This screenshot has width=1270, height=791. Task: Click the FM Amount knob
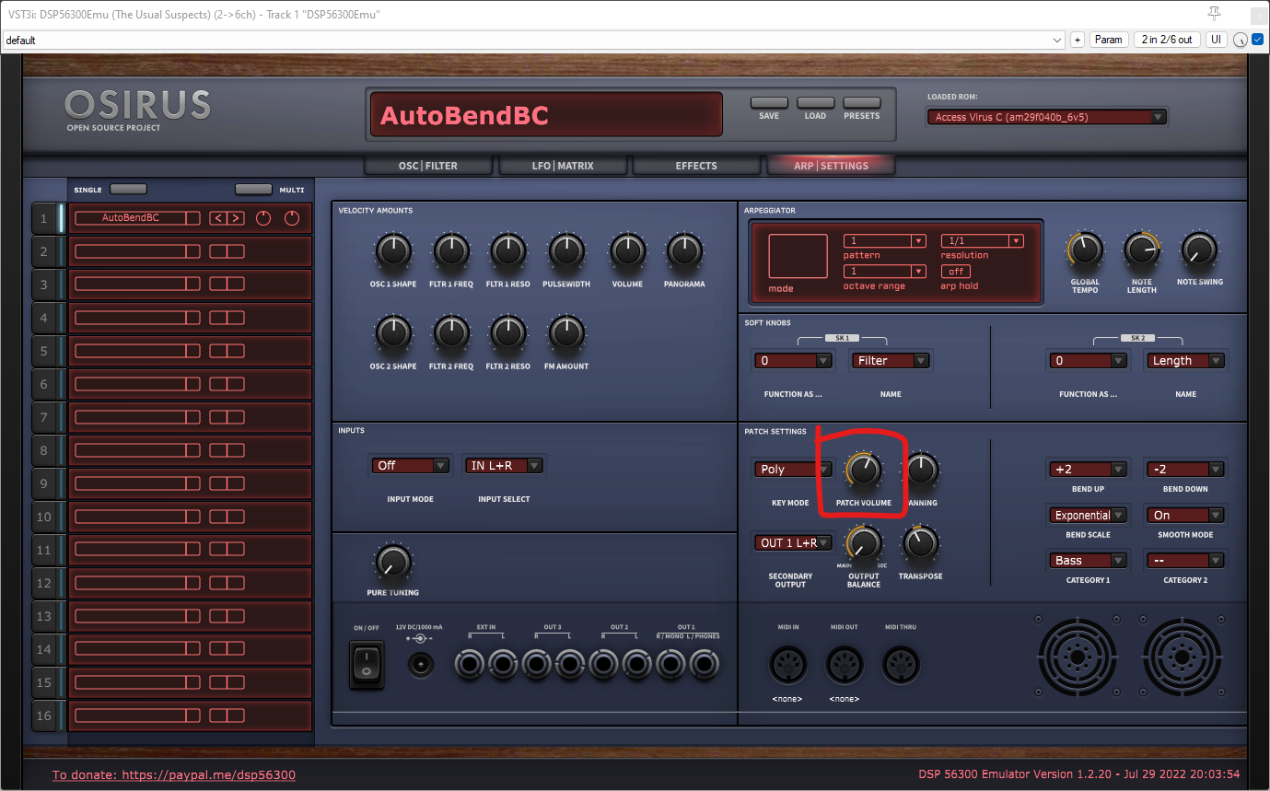[x=566, y=333]
